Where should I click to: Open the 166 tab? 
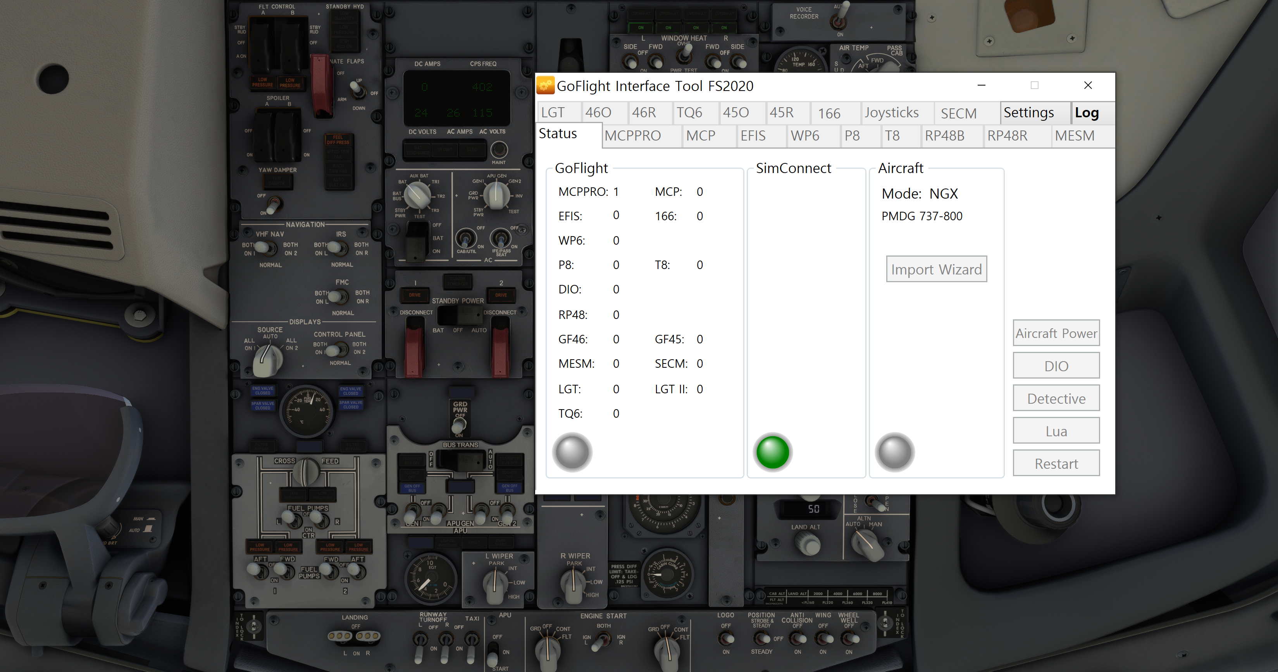coord(835,113)
